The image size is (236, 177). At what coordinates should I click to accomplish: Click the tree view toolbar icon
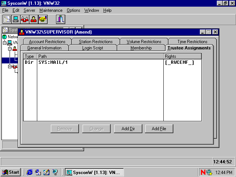7,19
